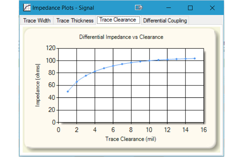The image size is (243, 157).
Task: Click the Impedance Plots - Signal title text
Action: [63, 8]
